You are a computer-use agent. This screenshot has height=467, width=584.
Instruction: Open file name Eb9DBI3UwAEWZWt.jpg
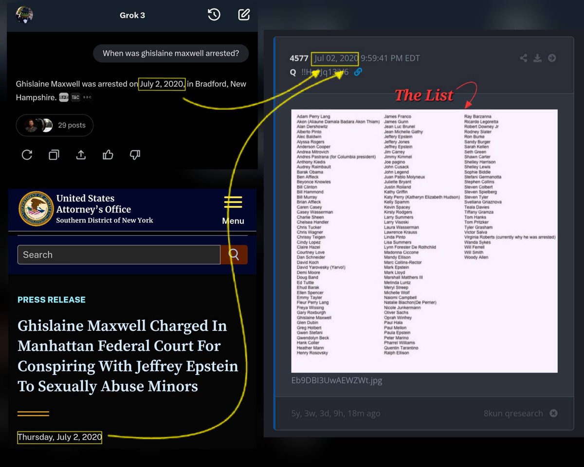[336, 380]
